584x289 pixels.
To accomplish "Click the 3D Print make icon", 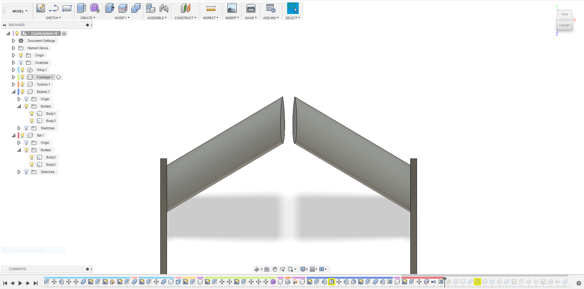I will 251,8.
